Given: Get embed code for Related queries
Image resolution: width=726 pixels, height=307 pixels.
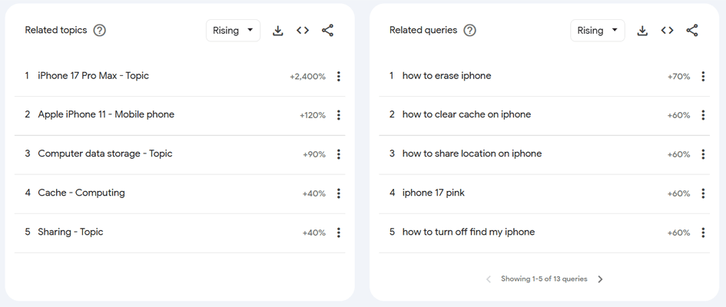Looking at the screenshot, I should tap(667, 31).
